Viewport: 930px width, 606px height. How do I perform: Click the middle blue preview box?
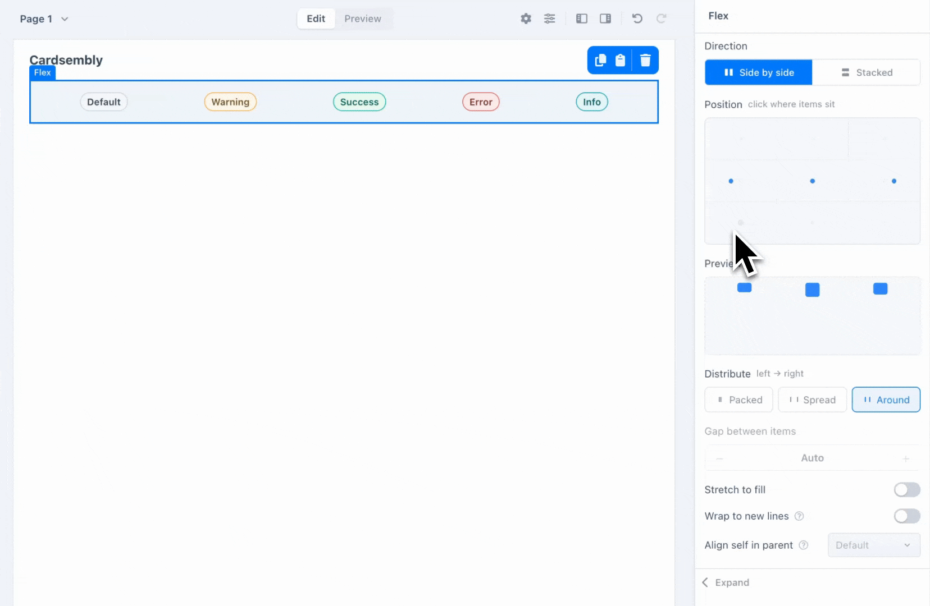[812, 290]
